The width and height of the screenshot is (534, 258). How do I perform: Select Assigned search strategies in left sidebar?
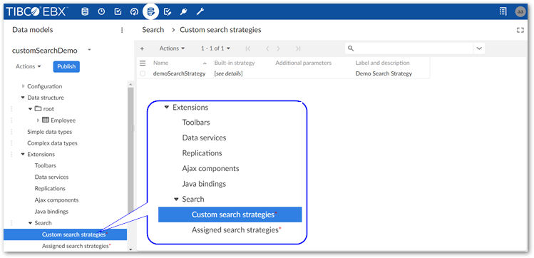(x=76, y=246)
